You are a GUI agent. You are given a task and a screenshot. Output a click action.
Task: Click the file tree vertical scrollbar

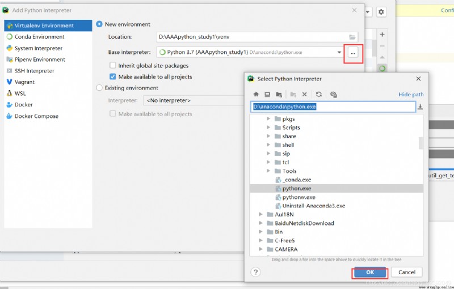tap(421, 143)
